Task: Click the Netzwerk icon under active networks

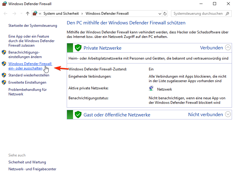Action: 151,88
